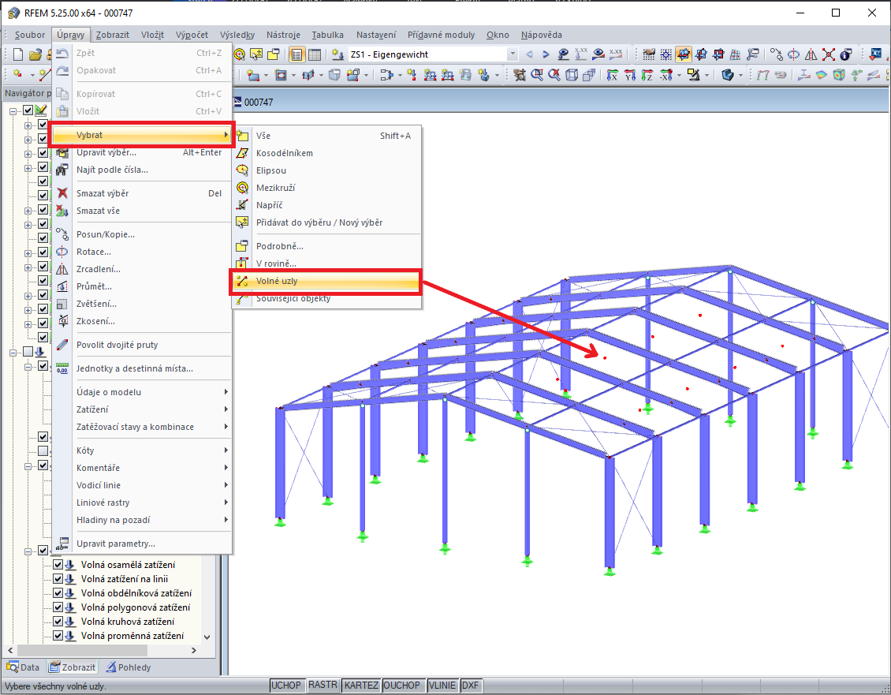
Task: Click navigator horizontal scrollbar right arrow
Action: coord(194,650)
